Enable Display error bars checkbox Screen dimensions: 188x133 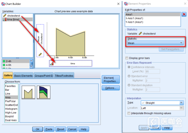tap(127, 58)
